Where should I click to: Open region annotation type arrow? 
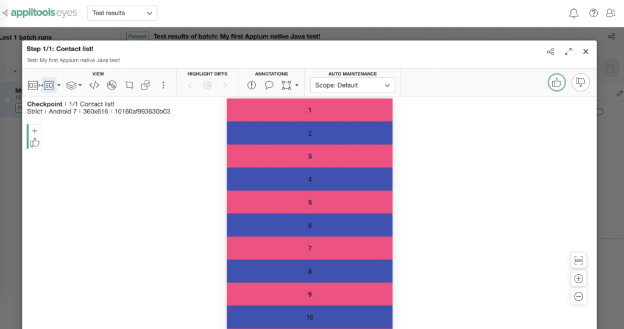point(297,85)
